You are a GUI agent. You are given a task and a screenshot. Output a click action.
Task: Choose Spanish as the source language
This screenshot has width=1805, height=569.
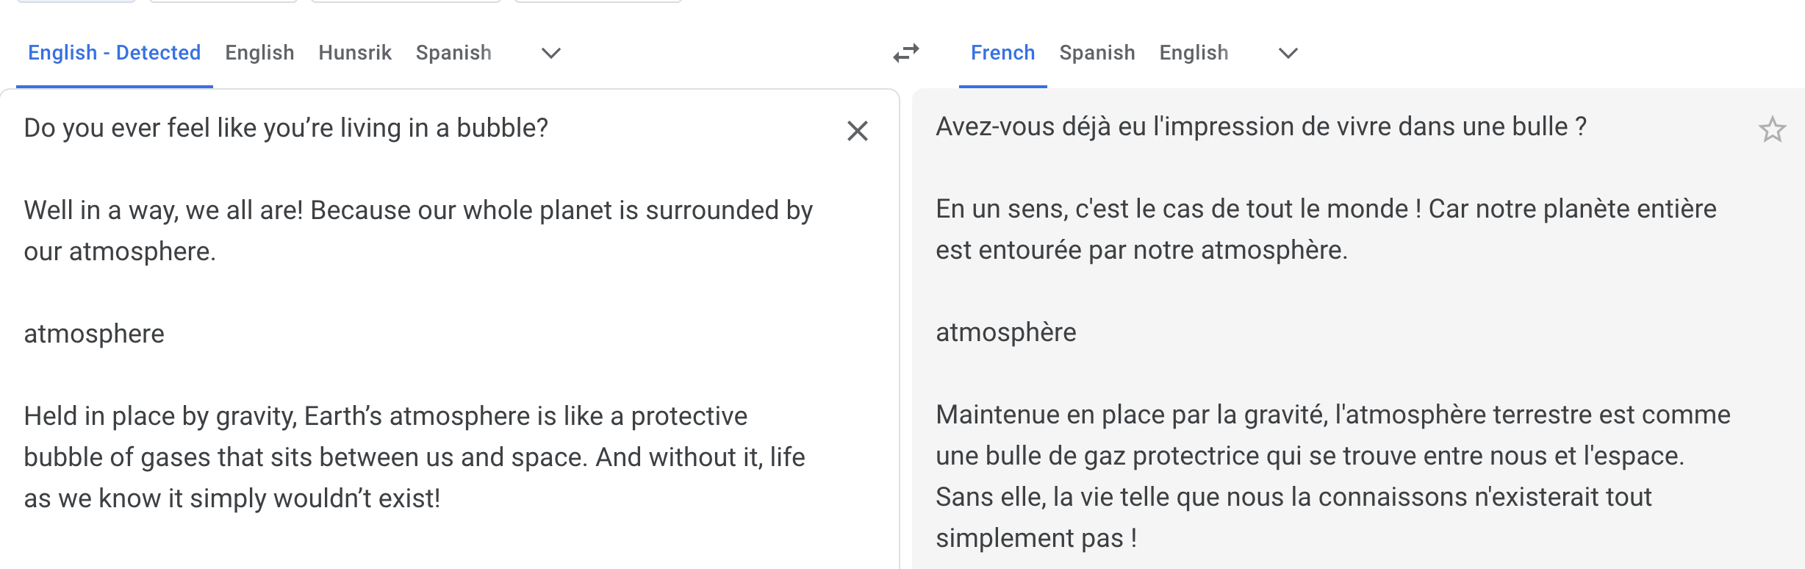(x=453, y=53)
